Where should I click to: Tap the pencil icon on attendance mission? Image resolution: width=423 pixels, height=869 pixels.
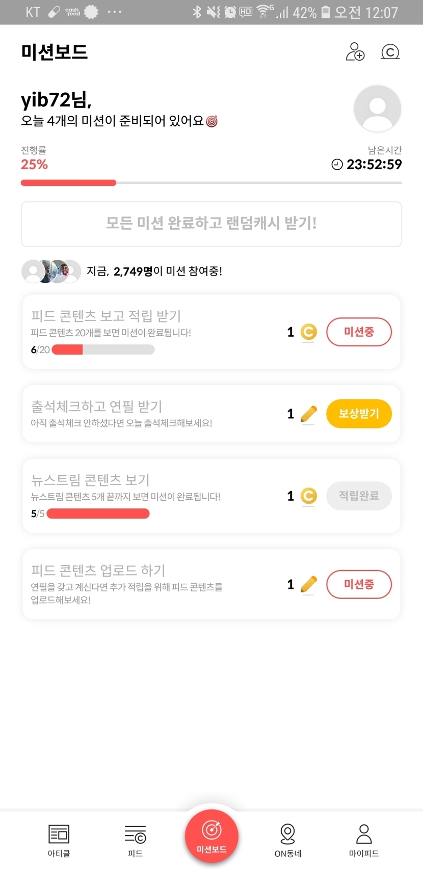(x=308, y=414)
